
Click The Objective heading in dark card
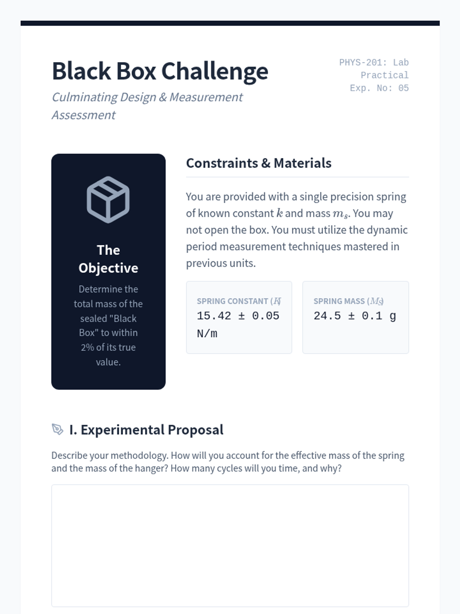click(108, 259)
